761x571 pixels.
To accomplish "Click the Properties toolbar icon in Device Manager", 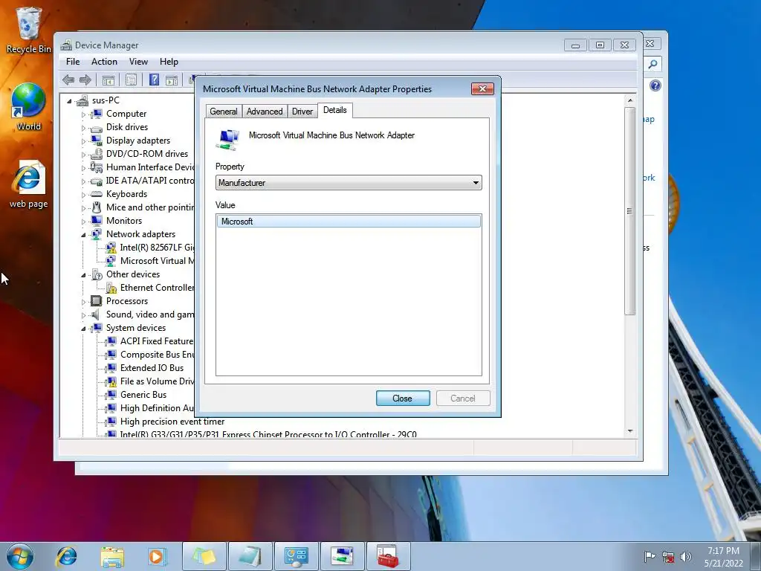I will 131,80.
